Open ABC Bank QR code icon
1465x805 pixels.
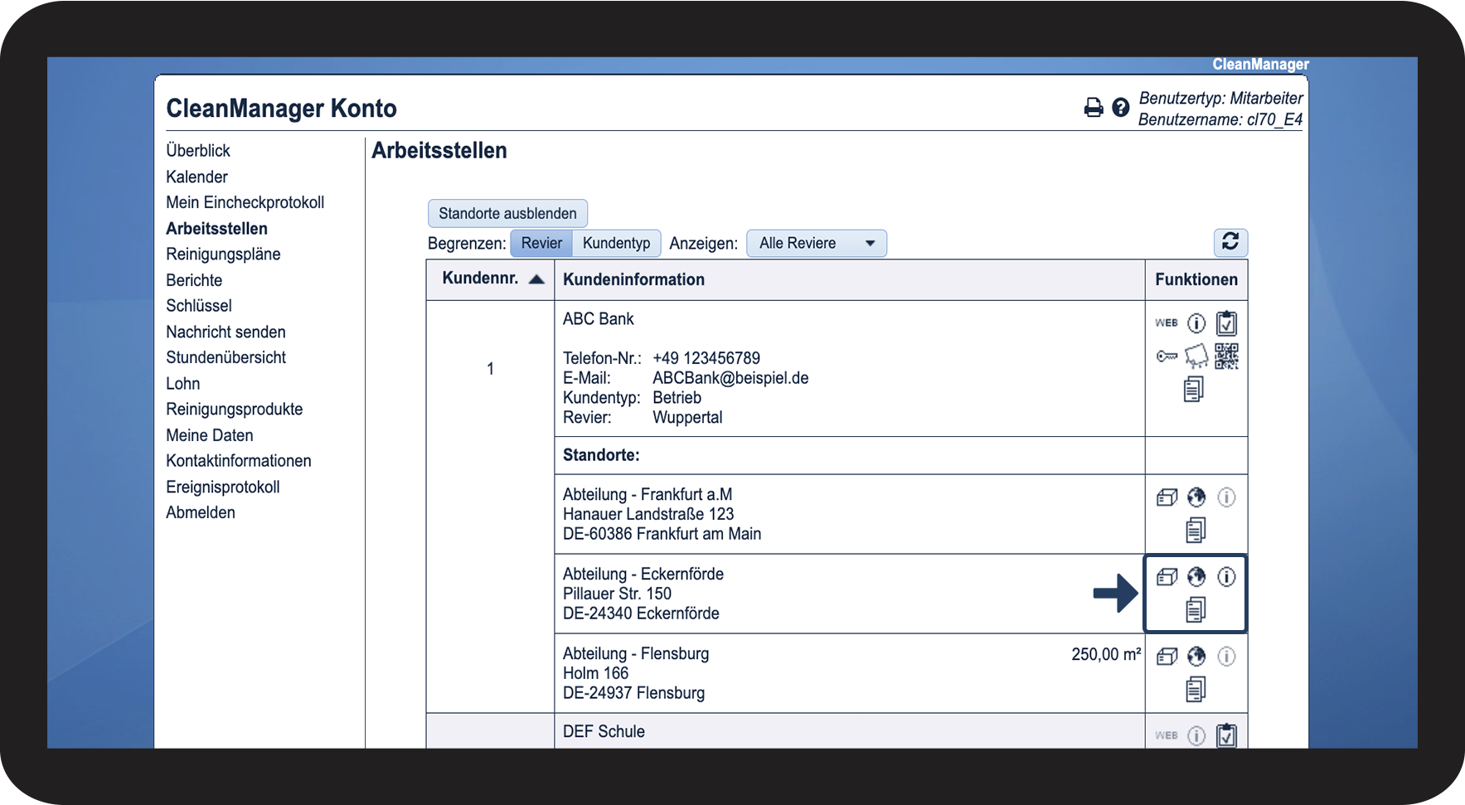pos(1226,356)
